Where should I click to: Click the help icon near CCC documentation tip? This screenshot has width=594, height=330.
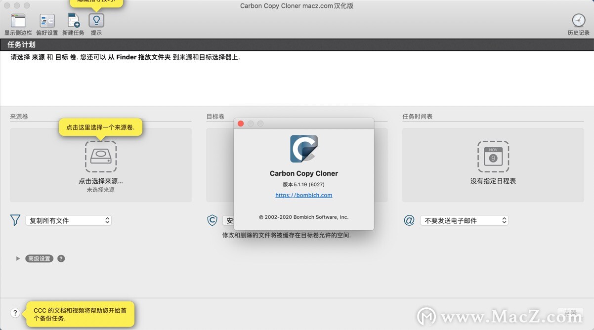15,313
